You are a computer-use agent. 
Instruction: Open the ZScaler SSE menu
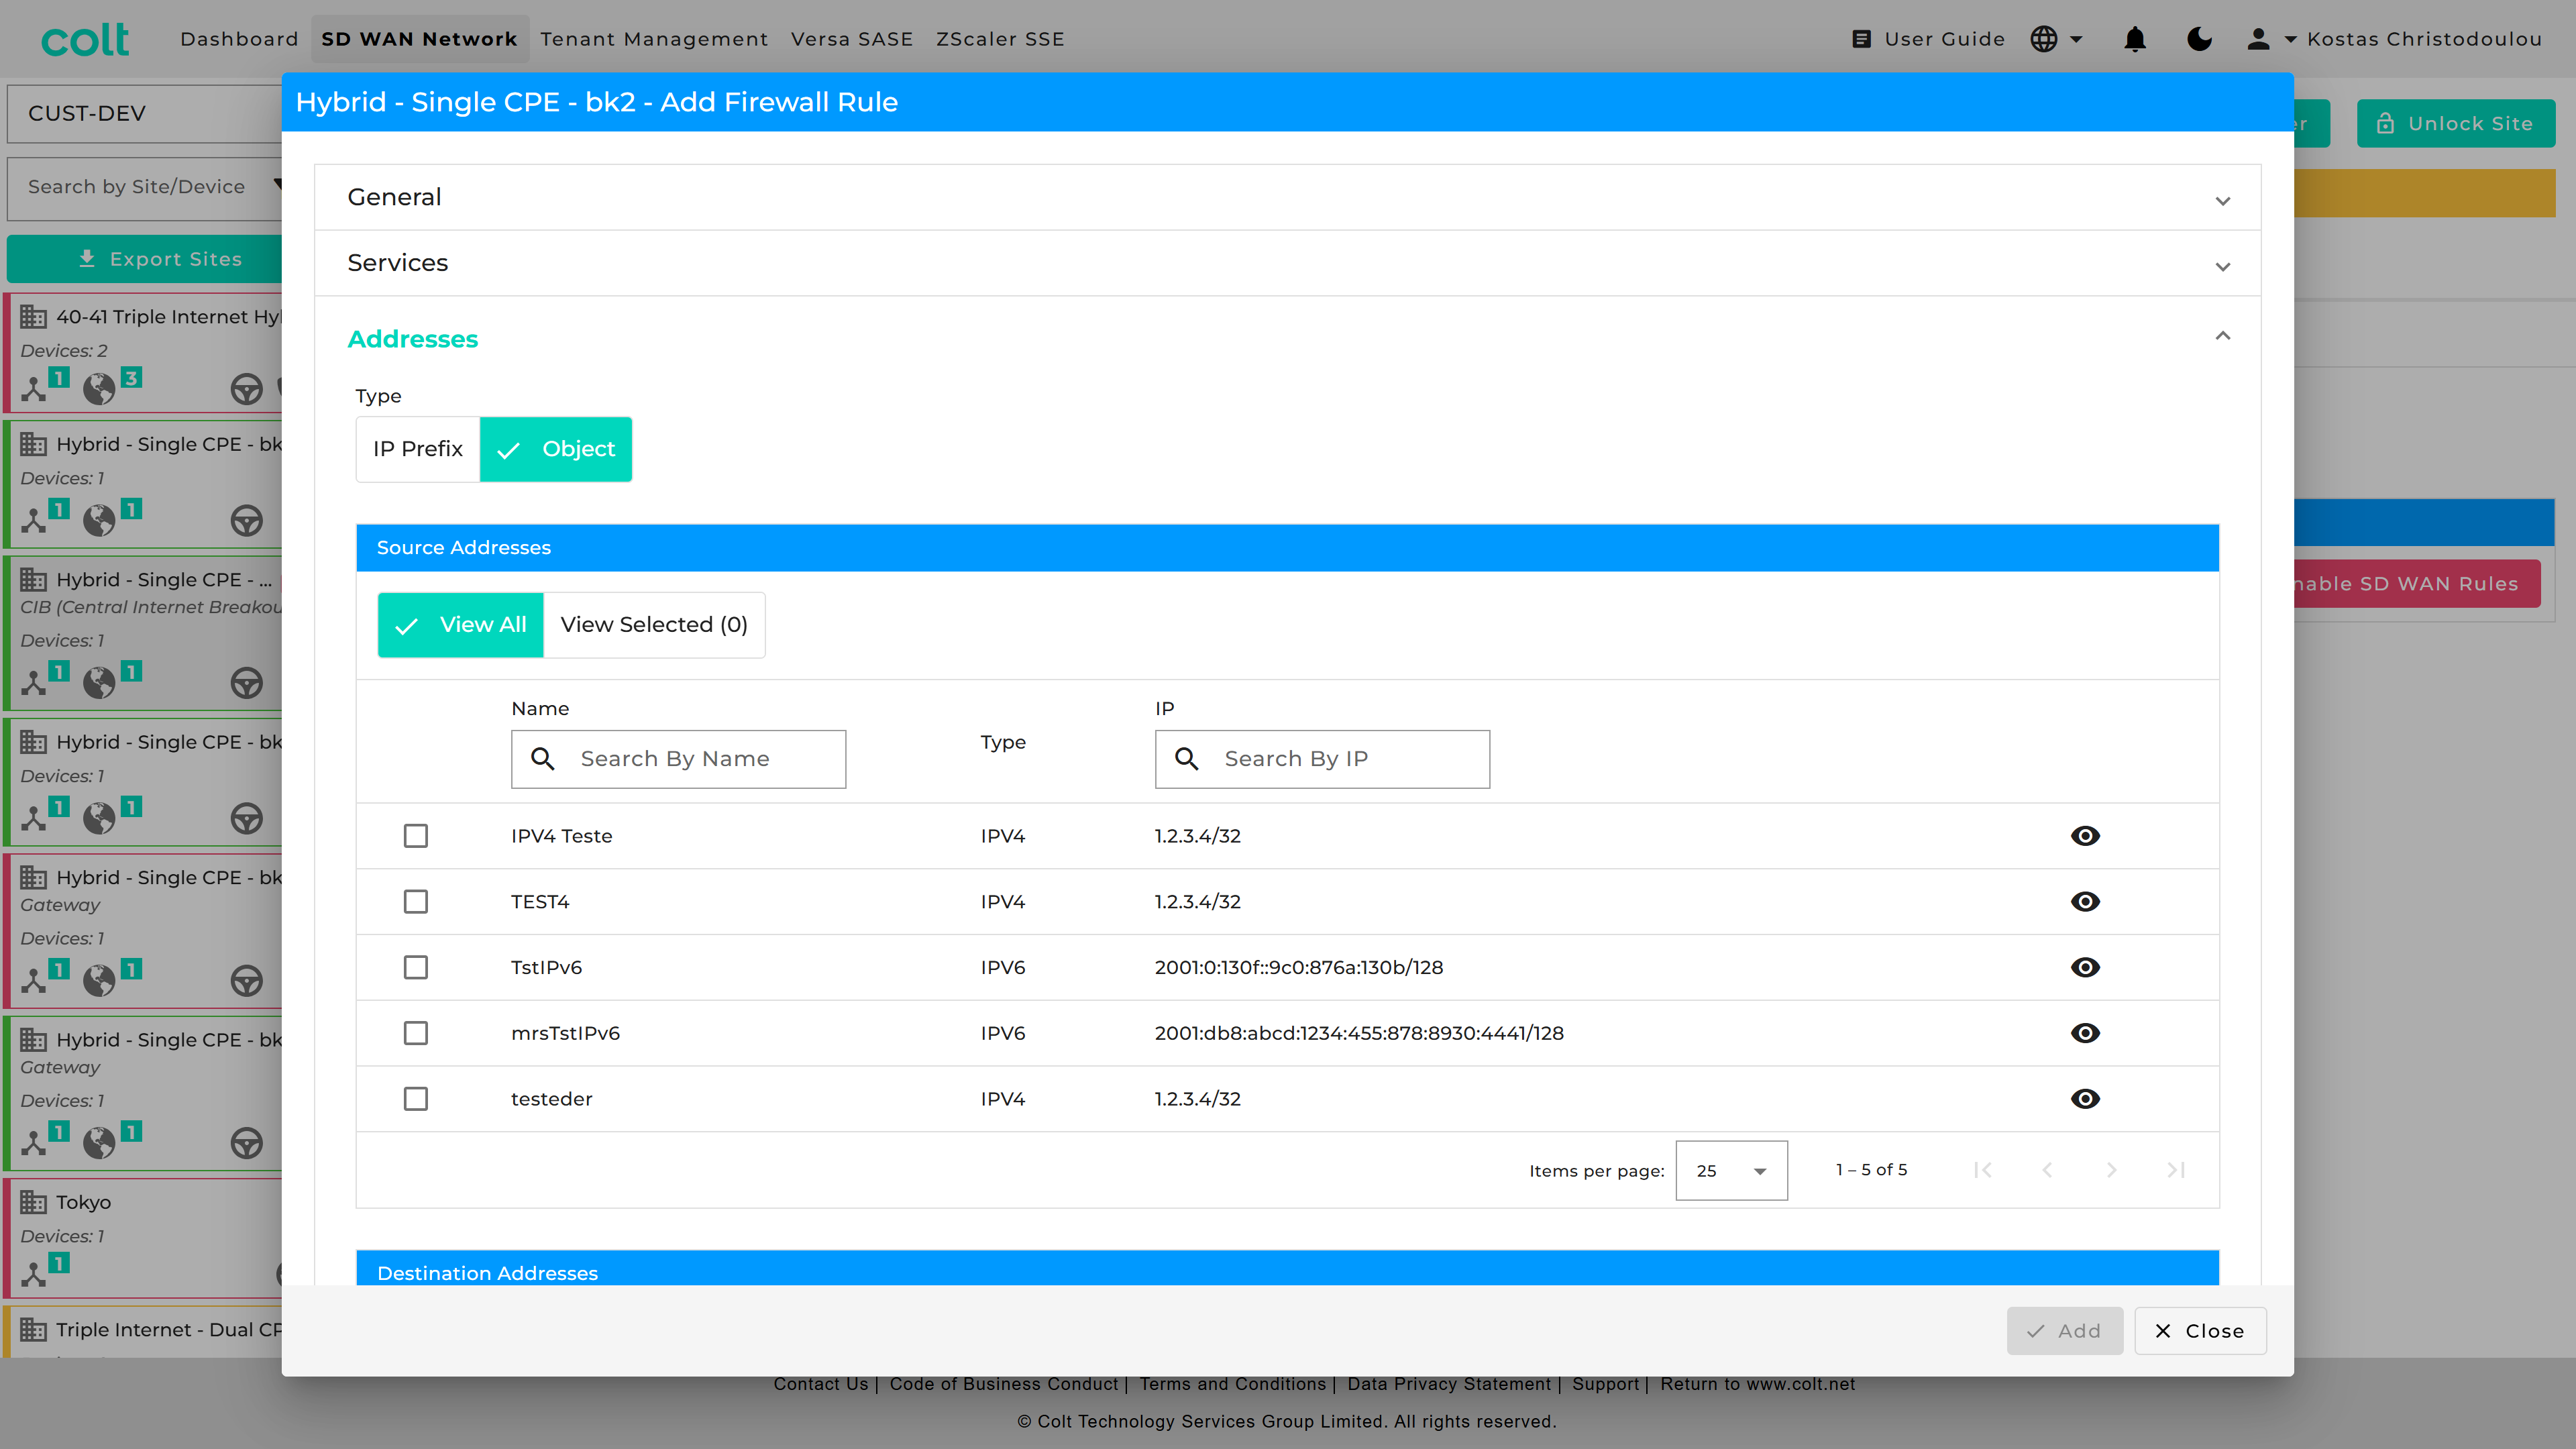click(1000, 39)
